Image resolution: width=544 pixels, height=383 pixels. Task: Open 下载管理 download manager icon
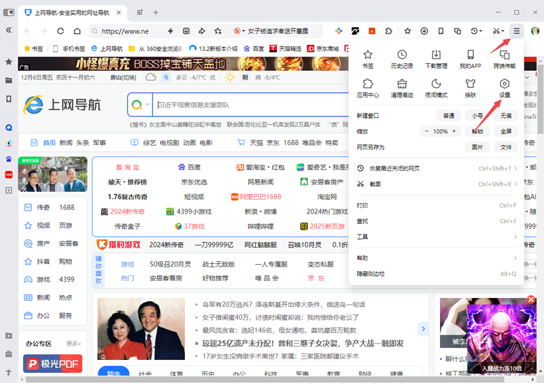[x=436, y=59]
